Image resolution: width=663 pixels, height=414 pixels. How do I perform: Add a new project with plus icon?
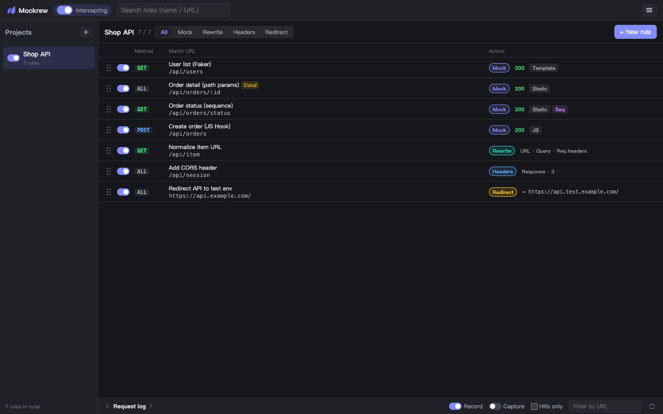(86, 32)
